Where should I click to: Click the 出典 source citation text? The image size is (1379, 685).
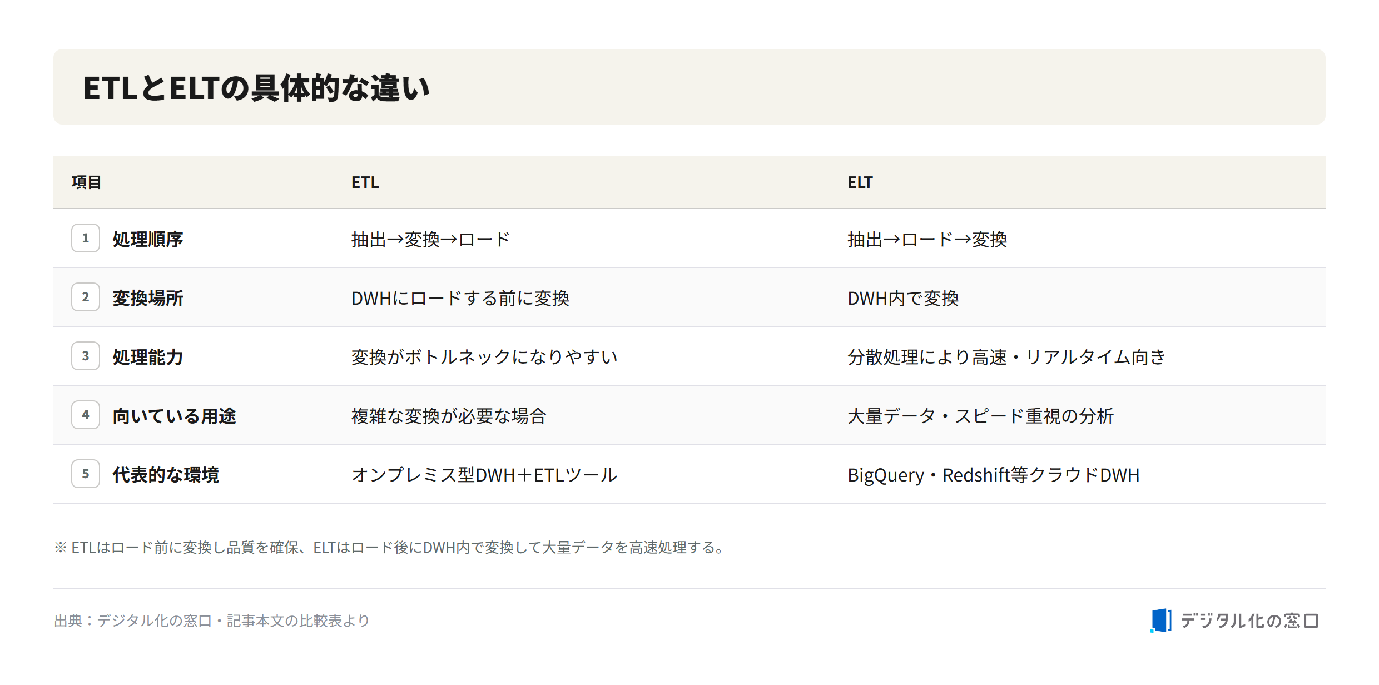(212, 621)
